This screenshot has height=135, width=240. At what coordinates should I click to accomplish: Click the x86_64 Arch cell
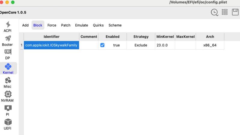click(x=210, y=45)
